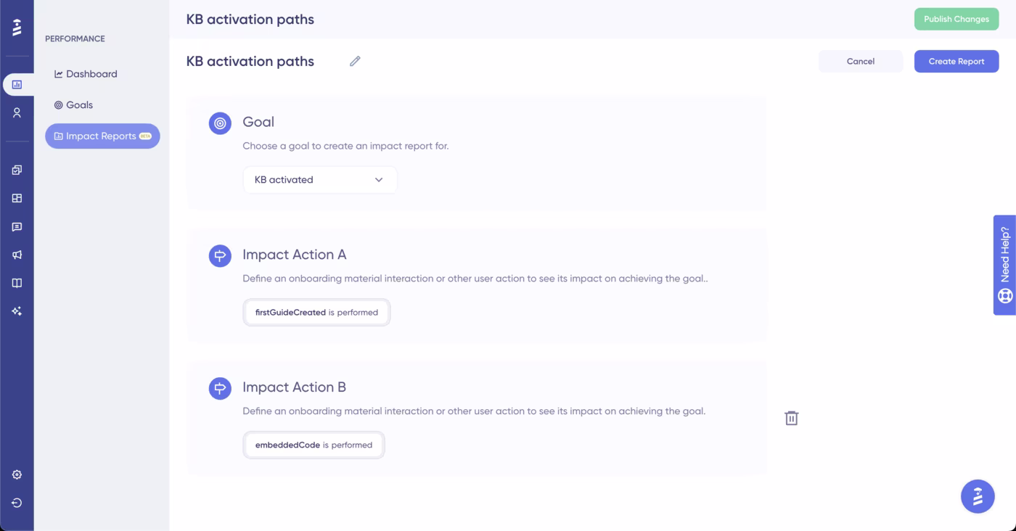Image resolution: width=1016 pixels, height=531 pixels.
Task: Click the app logo at top of sidebar
Action: pos(17,28)
